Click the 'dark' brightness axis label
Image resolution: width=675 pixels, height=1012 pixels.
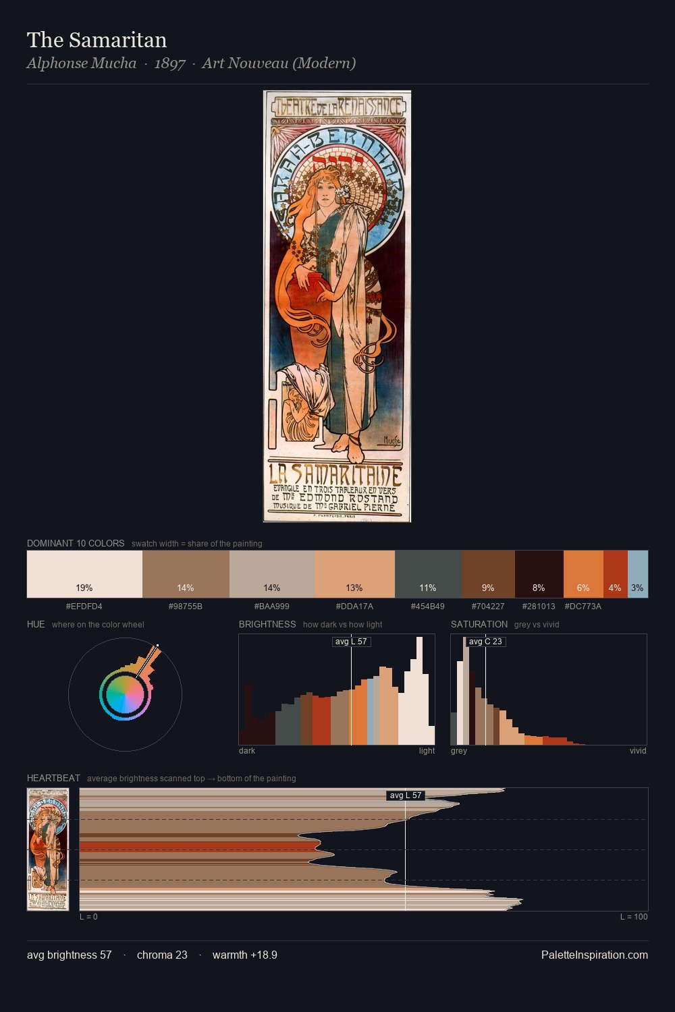point(247,751)
